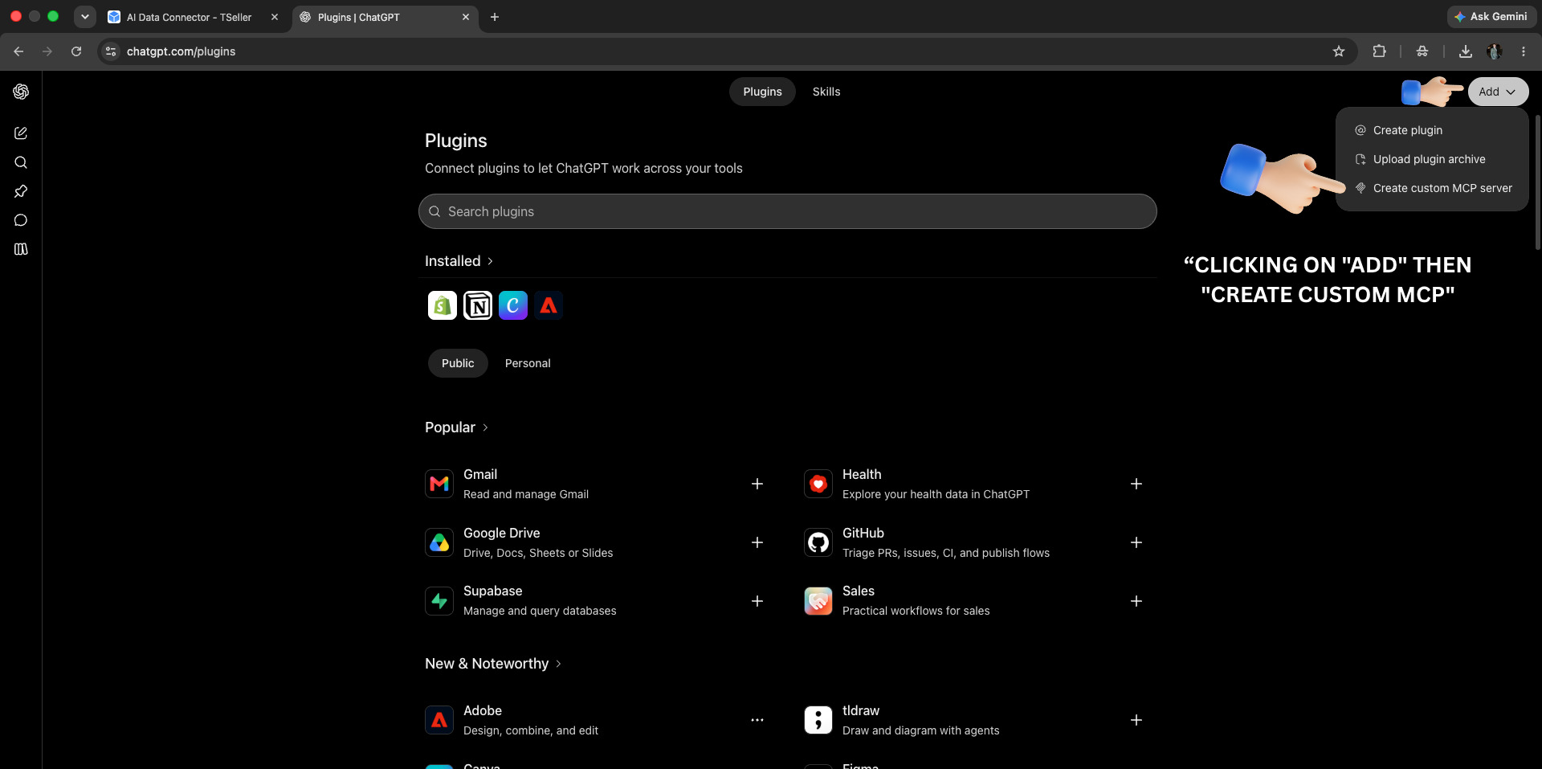The height and width of the screenshot is (769, 1542).
Task: Add the Sales plugin with plus
Action: pyautogui.click(x=1136, y=601)
